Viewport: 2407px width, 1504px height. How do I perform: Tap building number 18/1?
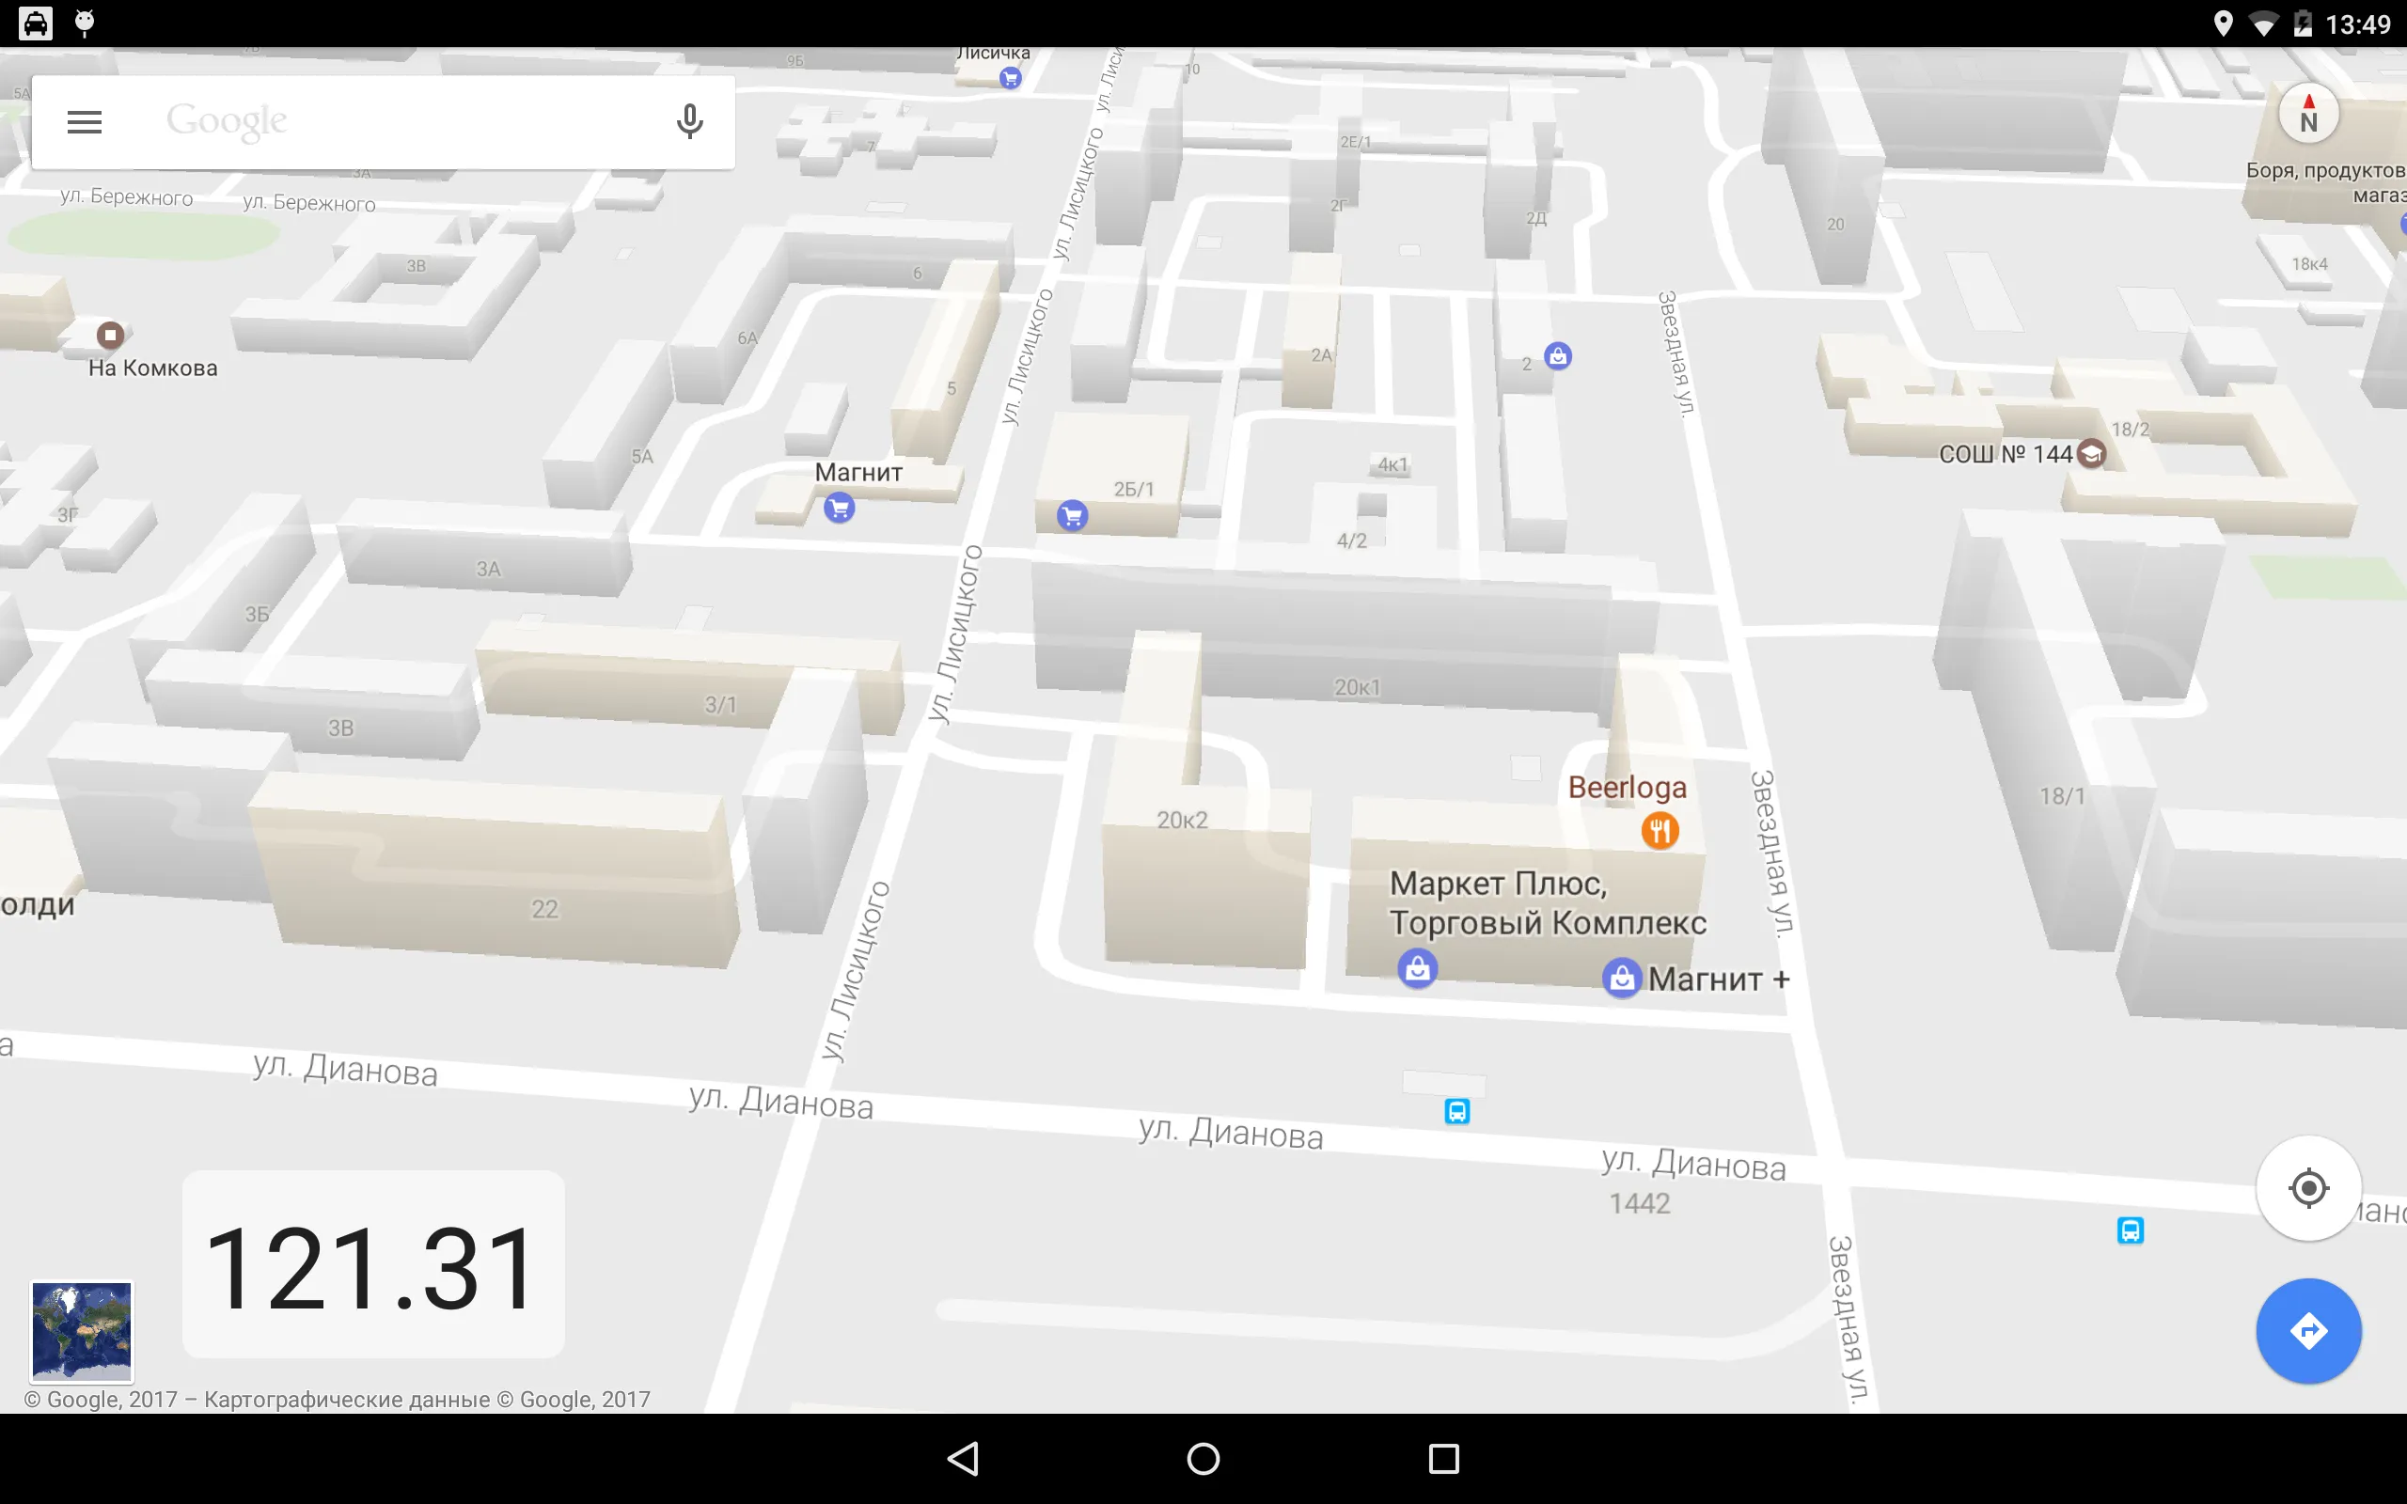(2063, 797)
